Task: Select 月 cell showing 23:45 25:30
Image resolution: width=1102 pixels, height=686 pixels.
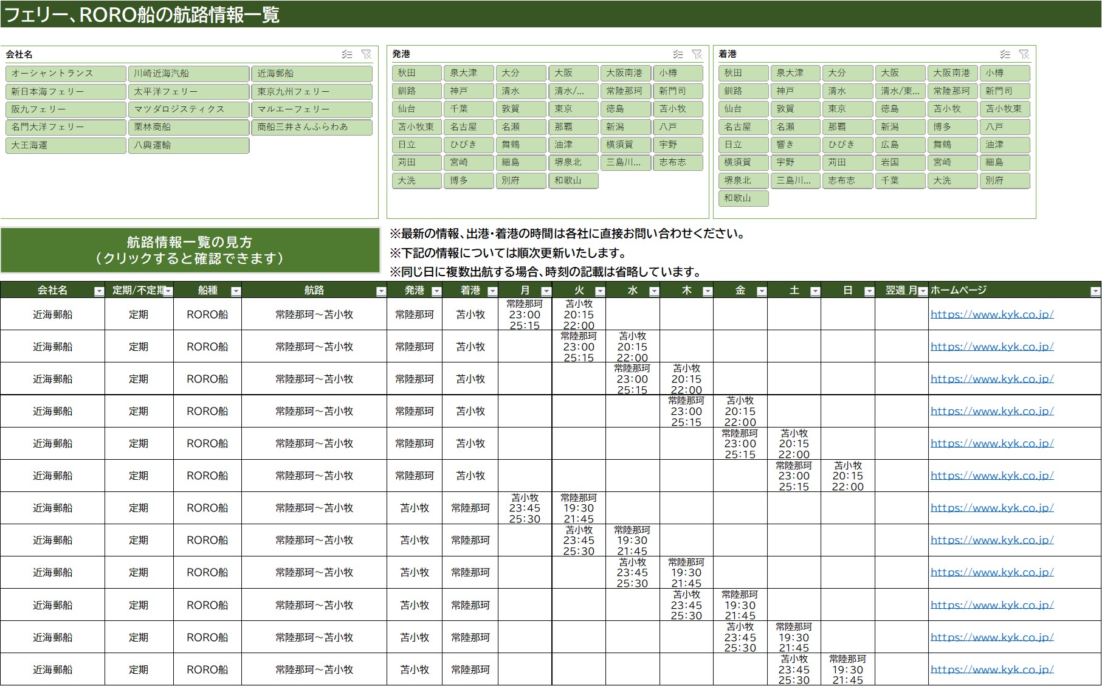Action: [x=525, y=508]
